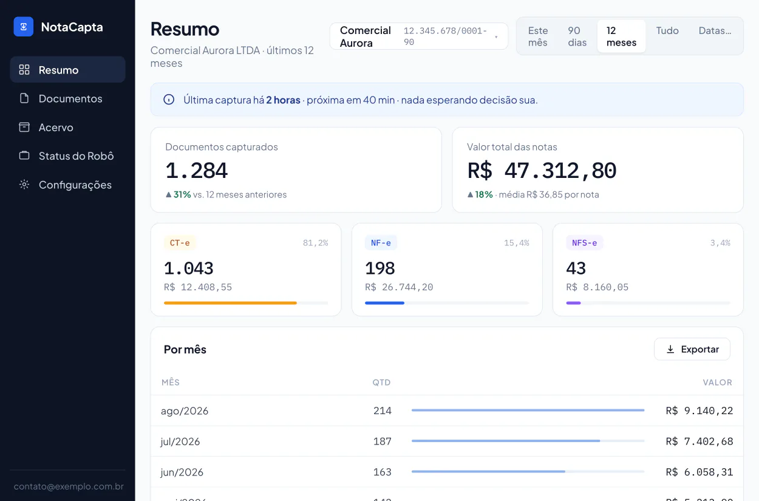
Task: Click the CT-e amount R$ 12.408,55
Action: (198, 287)
